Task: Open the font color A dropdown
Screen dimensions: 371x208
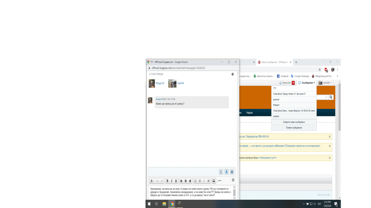Action: 152,181
